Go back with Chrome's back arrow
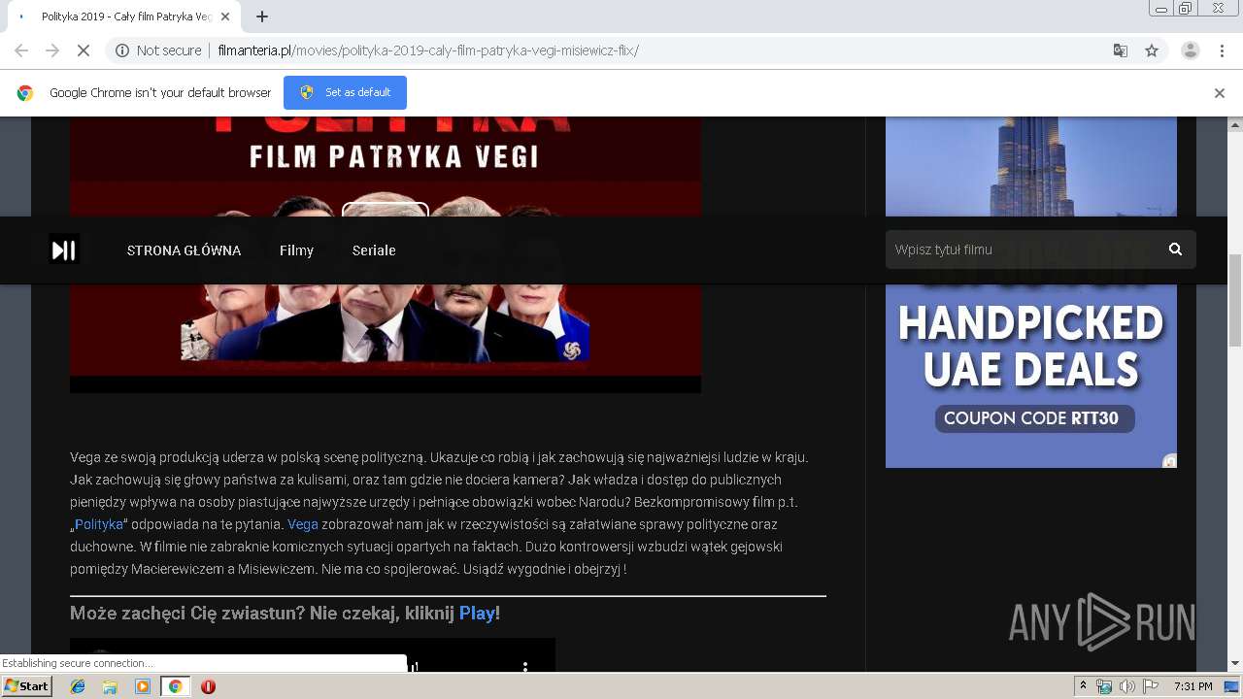The width and height of the screenshot is (1243, 699). 21,50
